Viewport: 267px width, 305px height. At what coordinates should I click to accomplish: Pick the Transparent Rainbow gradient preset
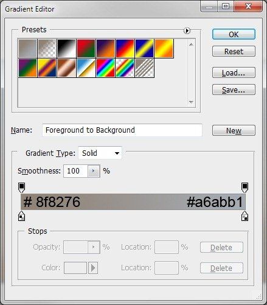(x=125, y=68)
